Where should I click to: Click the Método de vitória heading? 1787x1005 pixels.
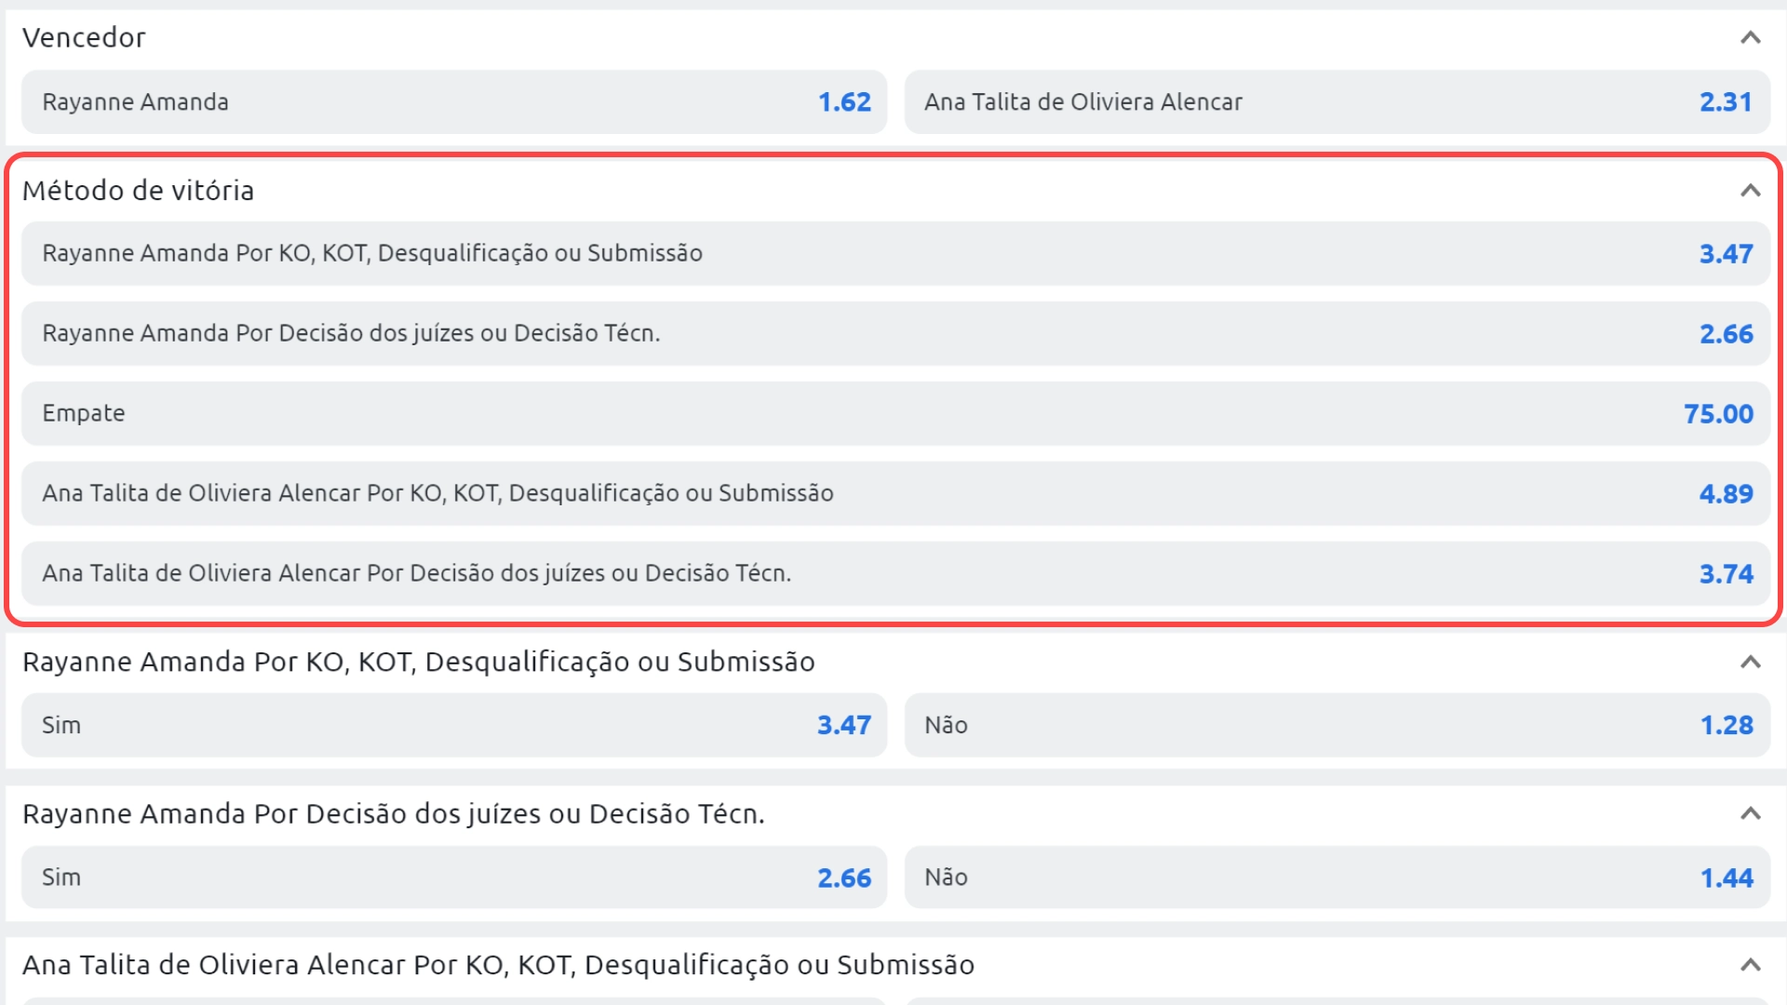(x=138, y=191)
